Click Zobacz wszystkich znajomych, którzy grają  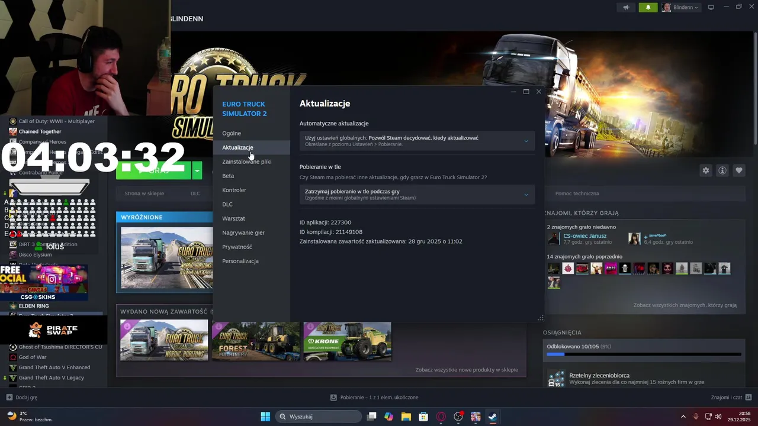point(685,305)
